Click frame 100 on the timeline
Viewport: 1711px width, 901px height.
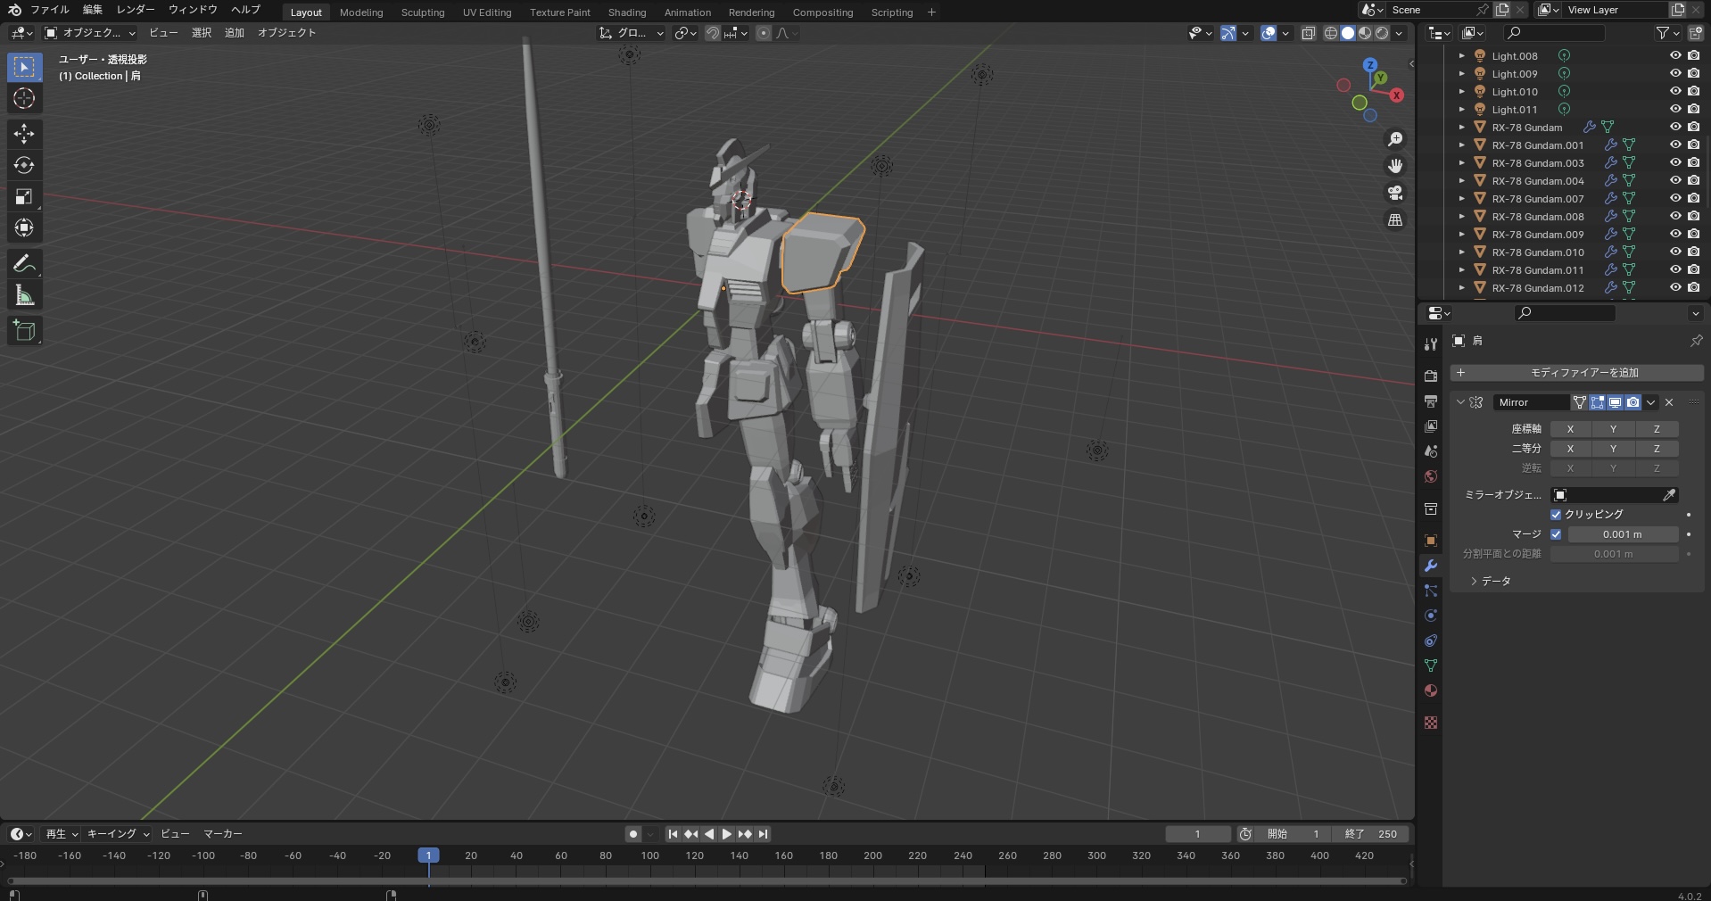pyautogui.click(x=650, y=856)
